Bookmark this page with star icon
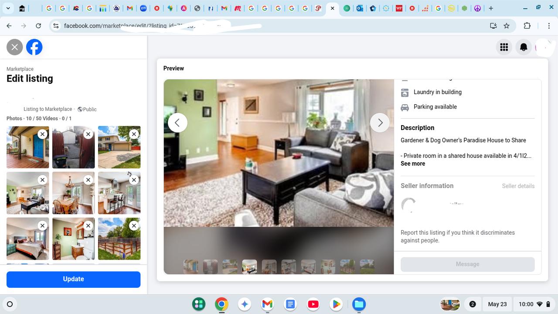Viewport: 558px width, 314px height. 507,26
